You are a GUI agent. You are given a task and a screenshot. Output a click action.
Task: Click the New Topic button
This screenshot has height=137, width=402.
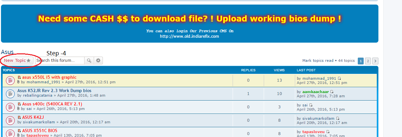pos(17,61)
